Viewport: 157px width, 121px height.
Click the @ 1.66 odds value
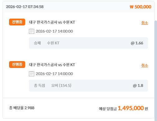pos(137,43)
